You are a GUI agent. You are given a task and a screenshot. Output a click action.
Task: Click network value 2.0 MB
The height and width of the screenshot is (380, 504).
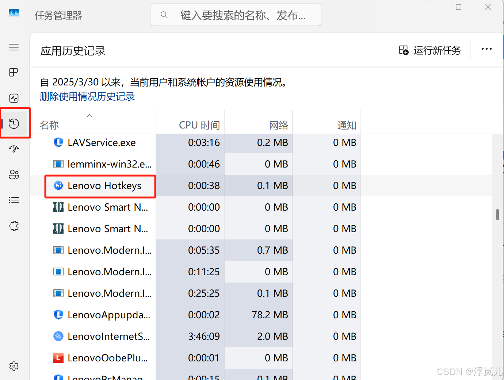coord(272,336)
